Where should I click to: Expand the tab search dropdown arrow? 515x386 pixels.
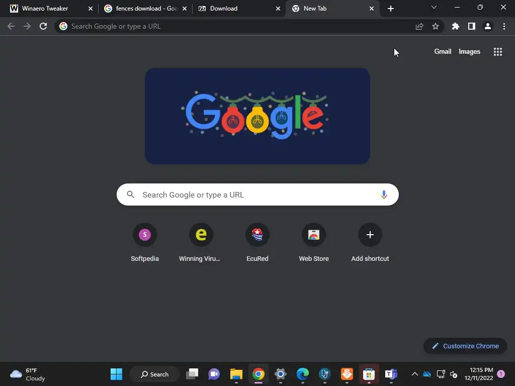click(434, 7)
